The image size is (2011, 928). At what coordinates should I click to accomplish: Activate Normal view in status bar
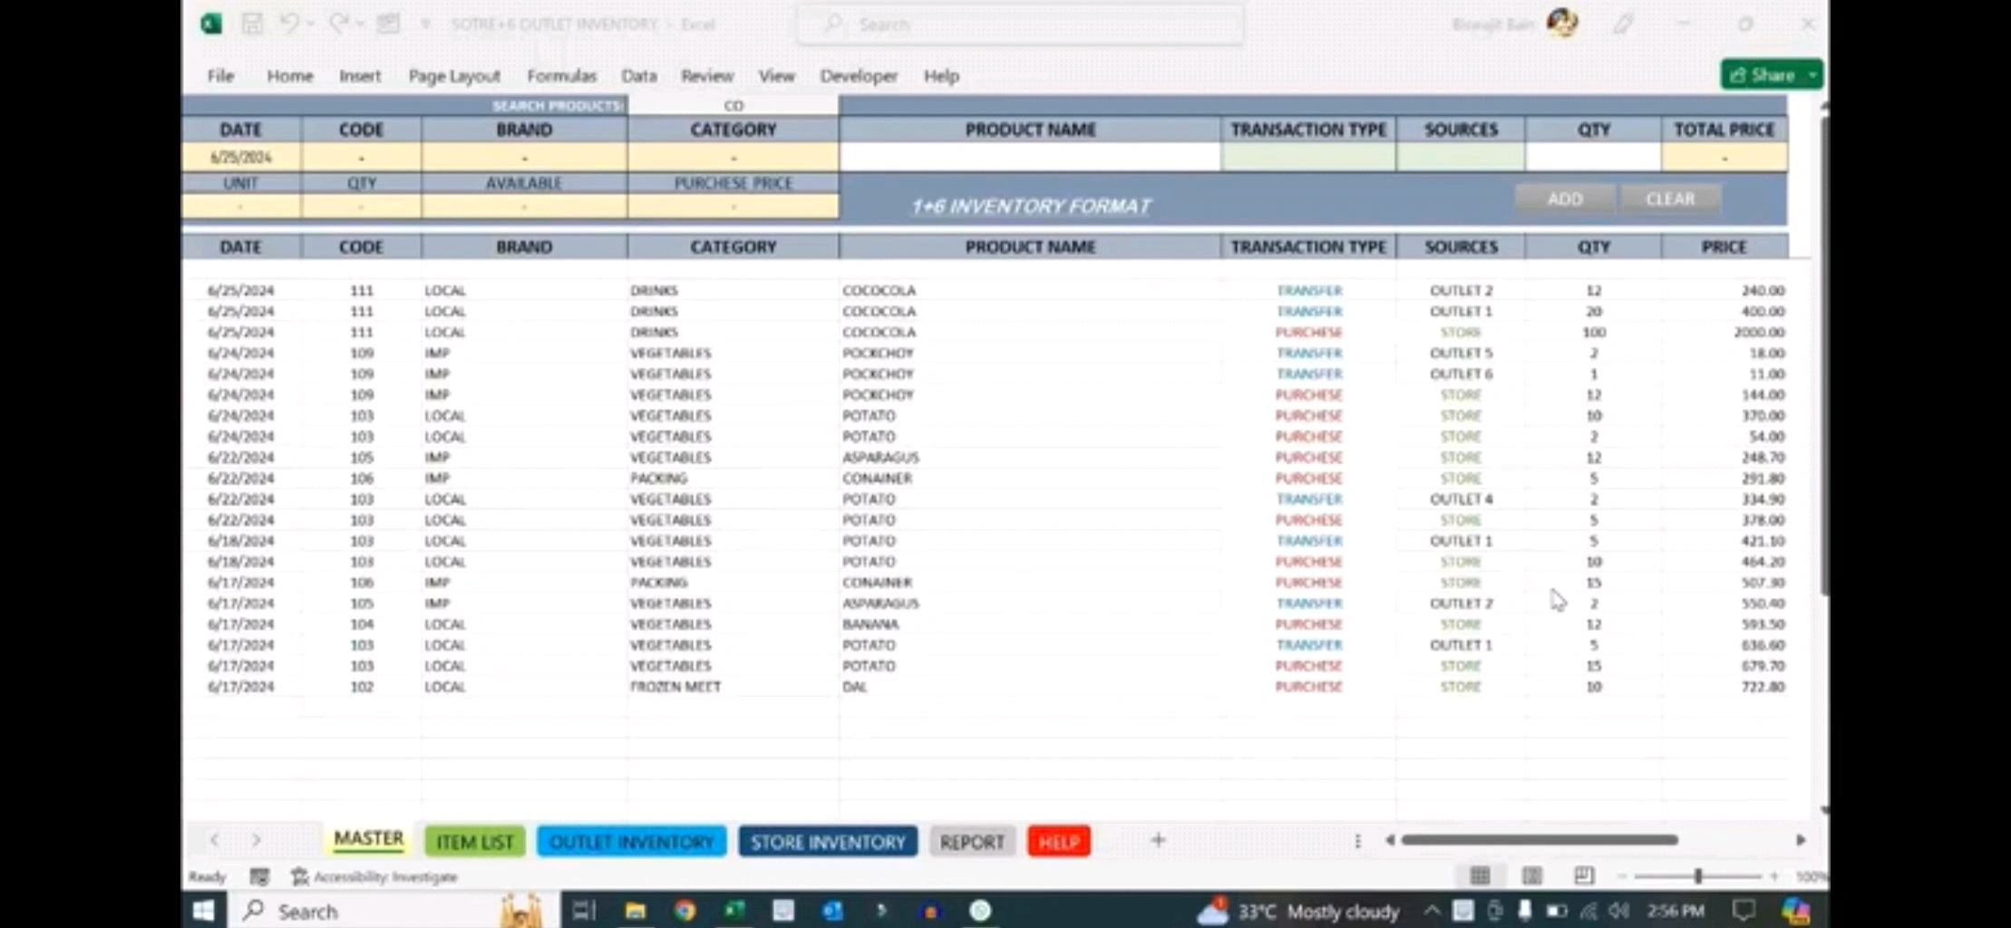tap(1480, 875)
